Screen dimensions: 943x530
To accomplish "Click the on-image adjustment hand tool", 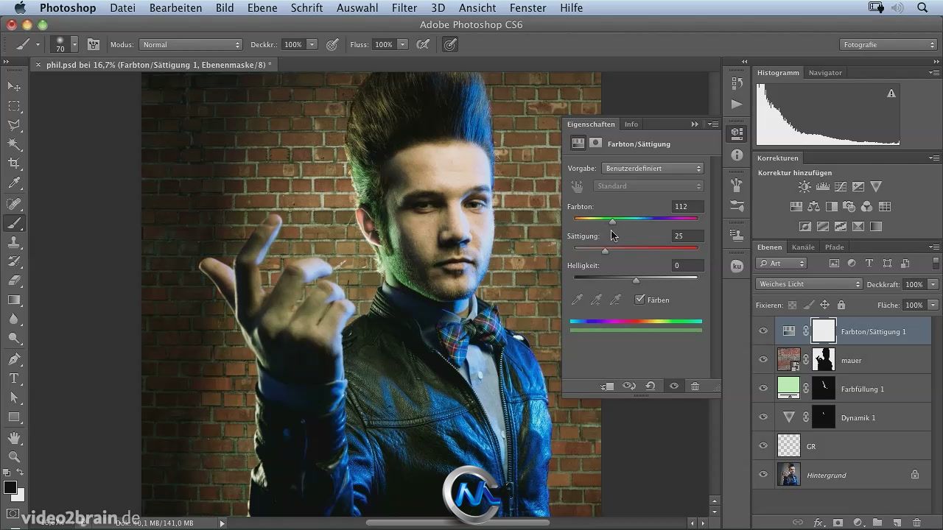I will [x=577, y=186].
